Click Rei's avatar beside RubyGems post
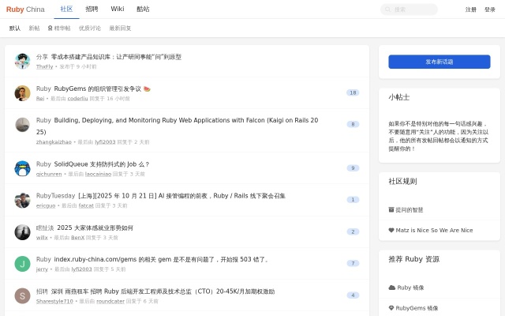This screenshot has width=505, height=316. 22,93
